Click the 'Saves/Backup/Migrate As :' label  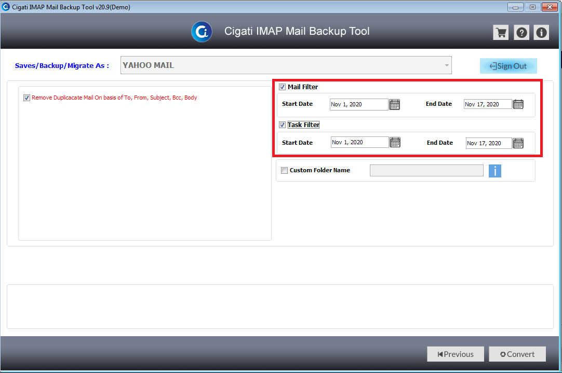(x=62, y=66)
